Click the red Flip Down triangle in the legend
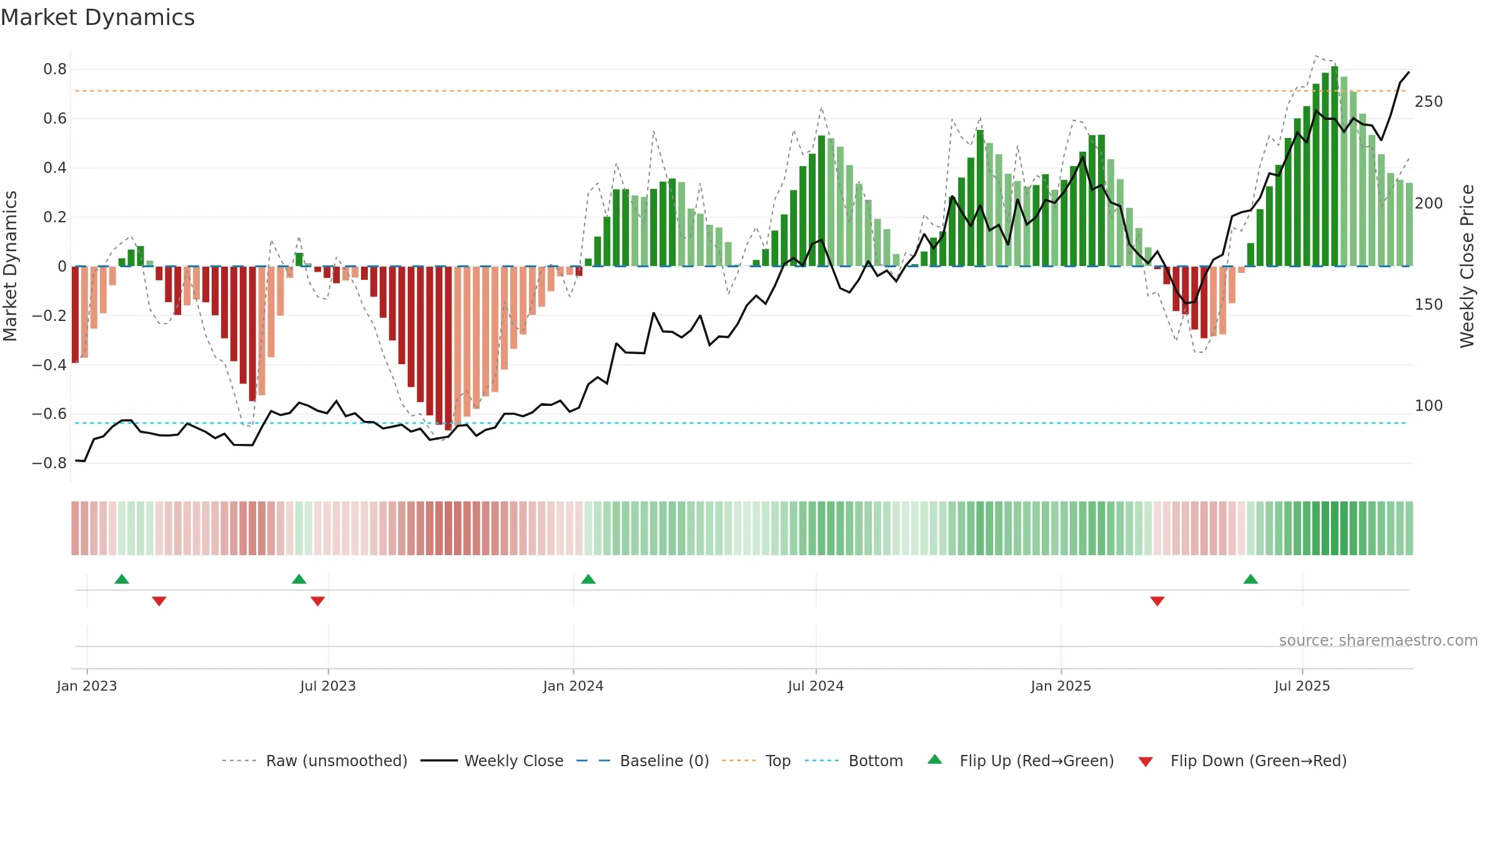Viewport: 1499px width, 843px height. click(1145, 762)
